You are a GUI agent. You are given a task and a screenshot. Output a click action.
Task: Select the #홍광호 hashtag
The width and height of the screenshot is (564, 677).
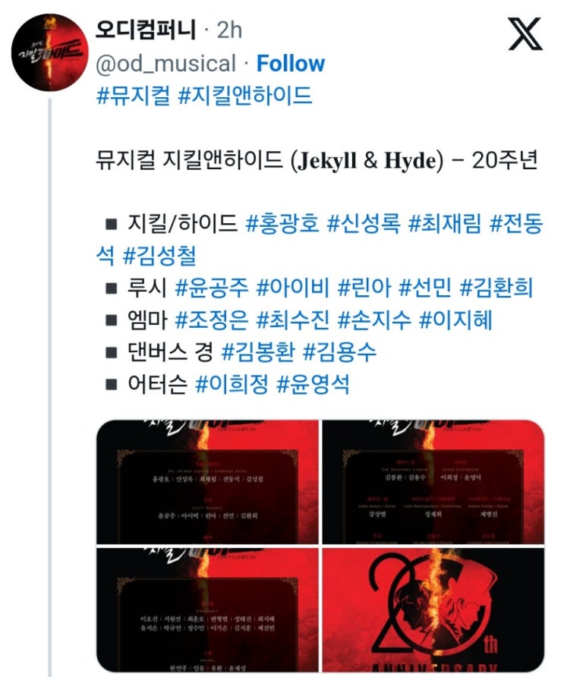[282, 224]
